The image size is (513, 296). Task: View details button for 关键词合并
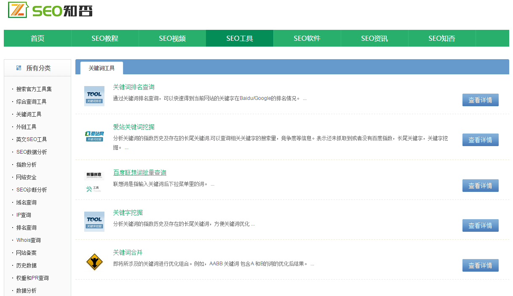pyautogui.click(x=480, y=265)
